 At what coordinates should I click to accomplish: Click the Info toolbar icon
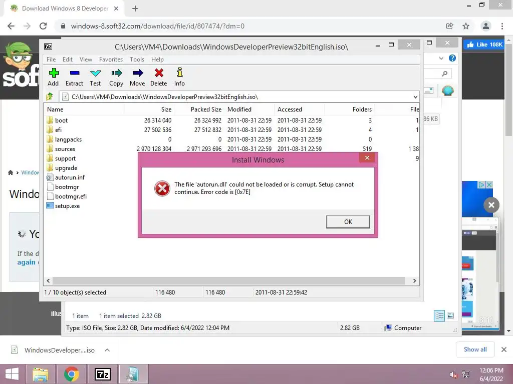(x=179, y=77)
